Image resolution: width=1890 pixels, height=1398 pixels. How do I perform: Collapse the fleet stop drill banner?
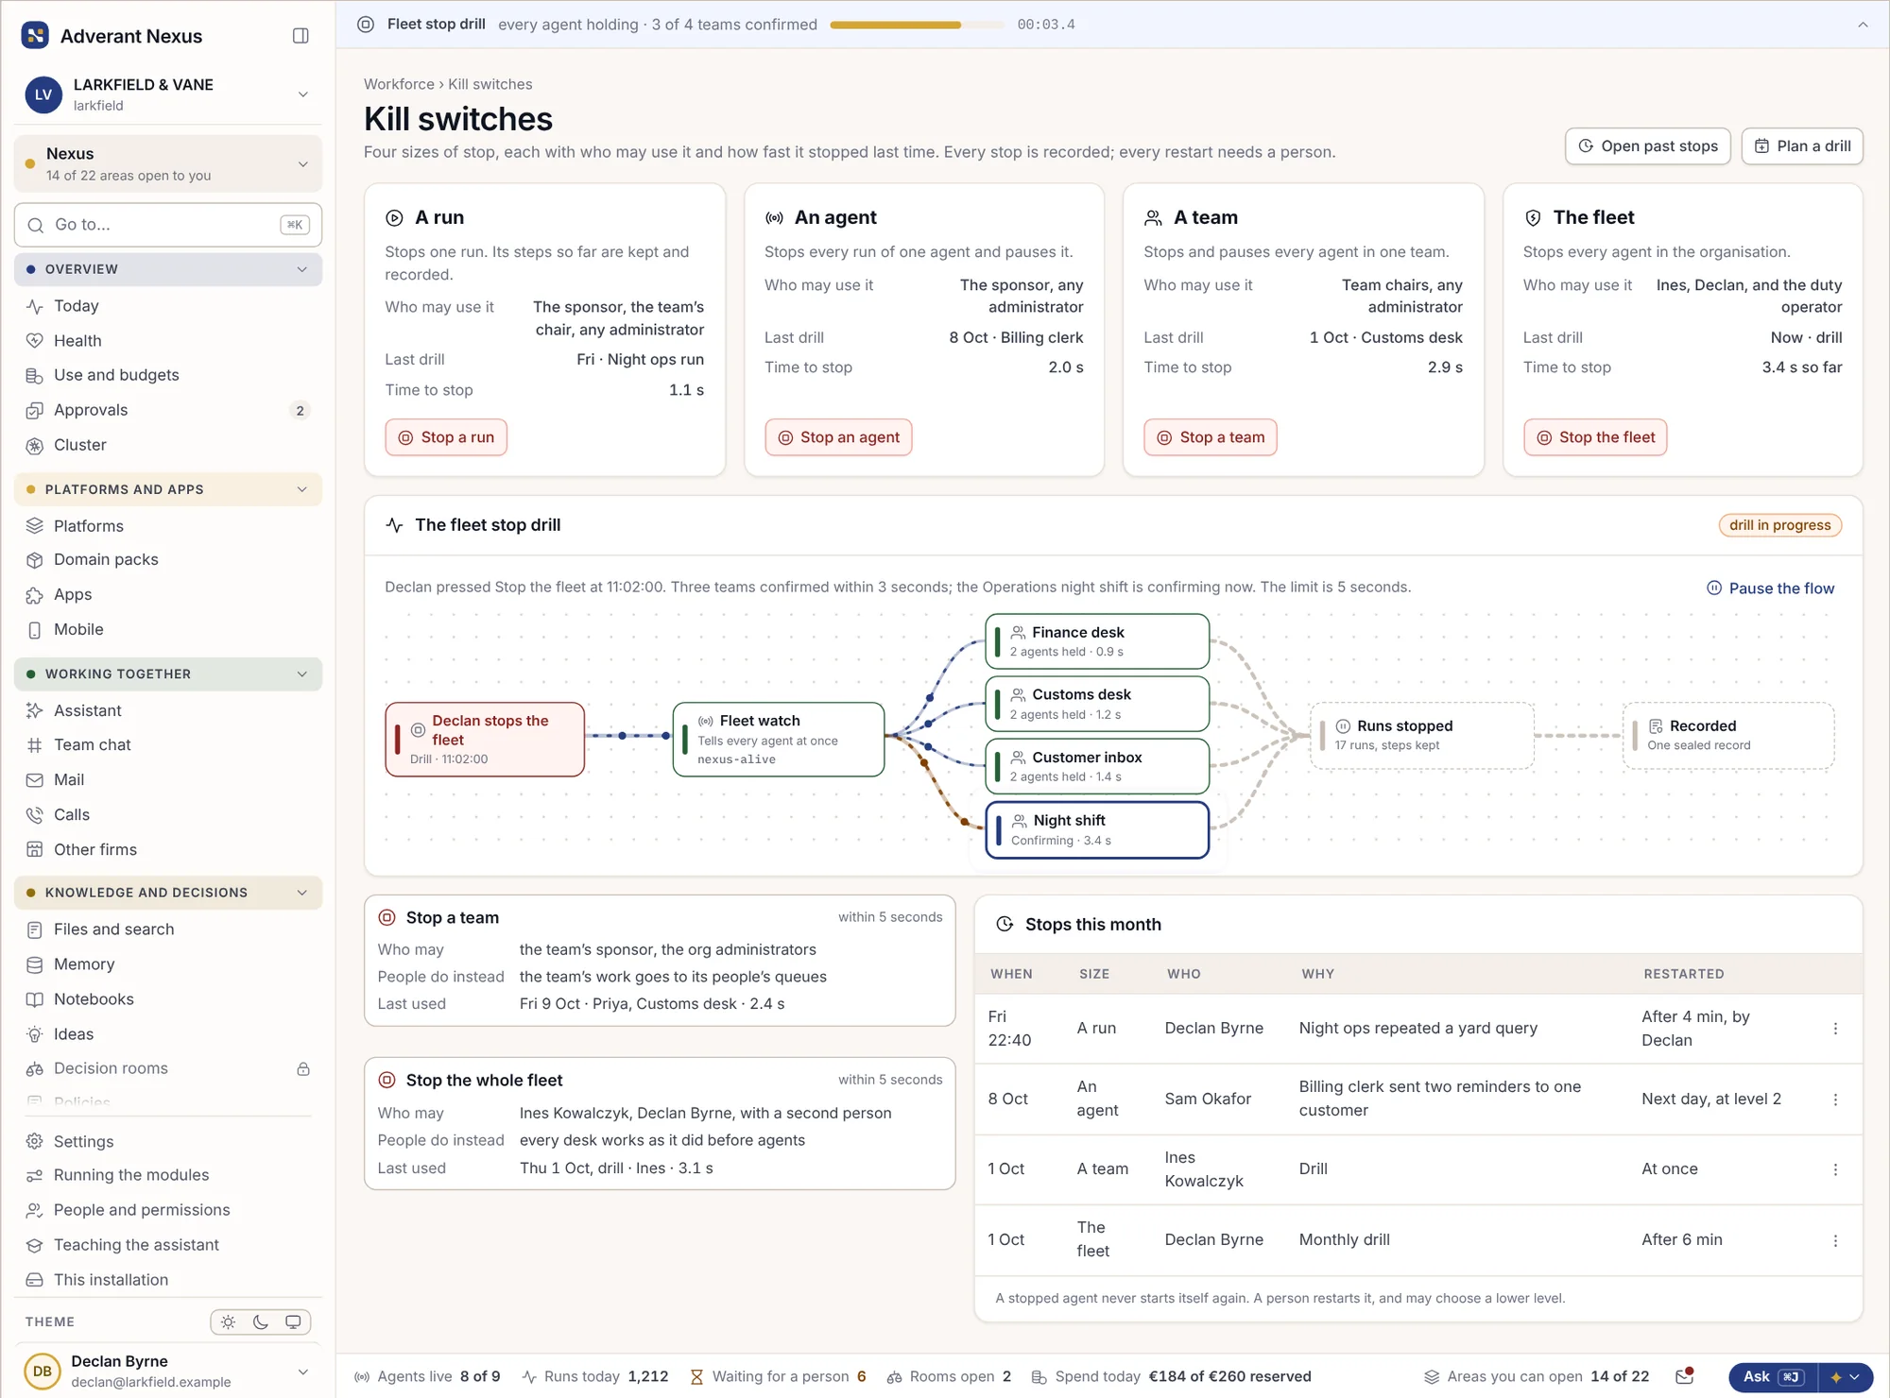tap(1863, 25)
